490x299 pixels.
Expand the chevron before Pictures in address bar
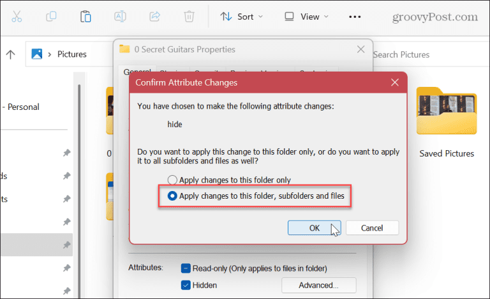[49, 54]
